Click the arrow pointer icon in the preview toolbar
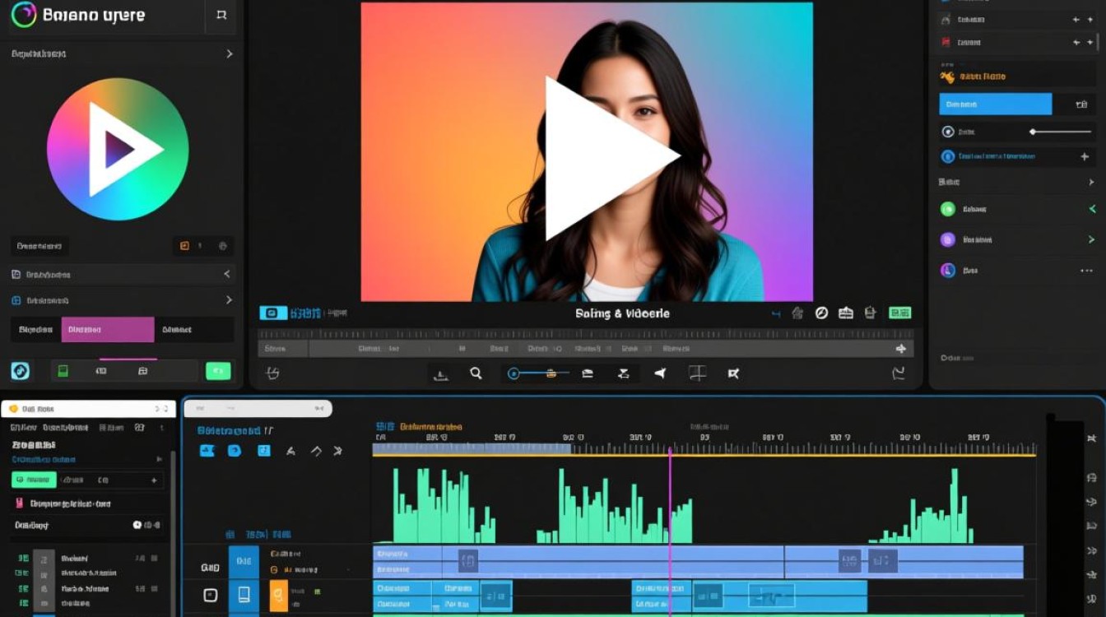This screenshot has height=617, width=1106. [x=660, y=373]
